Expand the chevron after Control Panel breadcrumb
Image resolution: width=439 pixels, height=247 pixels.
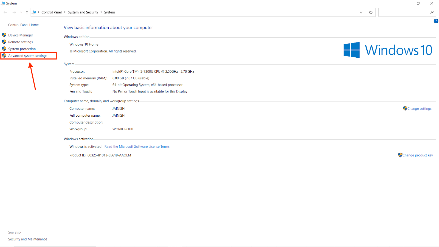(x=65, y=12)
